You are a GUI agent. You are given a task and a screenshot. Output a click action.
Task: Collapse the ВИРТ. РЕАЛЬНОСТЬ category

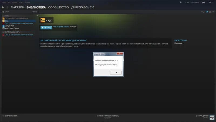(4, 32)
